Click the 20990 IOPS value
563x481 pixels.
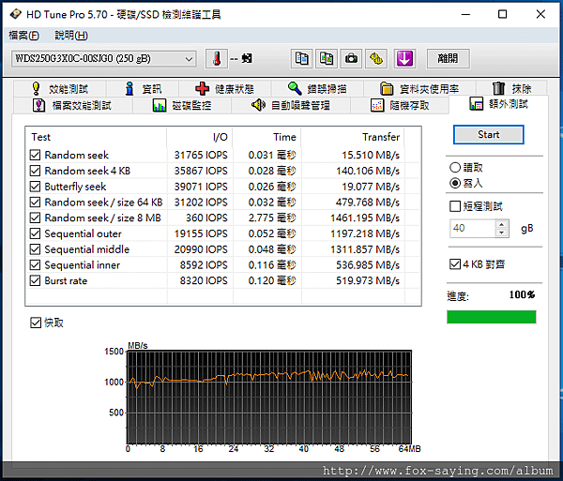[201, 249]
